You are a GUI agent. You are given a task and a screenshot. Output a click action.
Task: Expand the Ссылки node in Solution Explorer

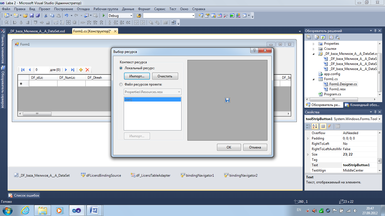[314, 49]
